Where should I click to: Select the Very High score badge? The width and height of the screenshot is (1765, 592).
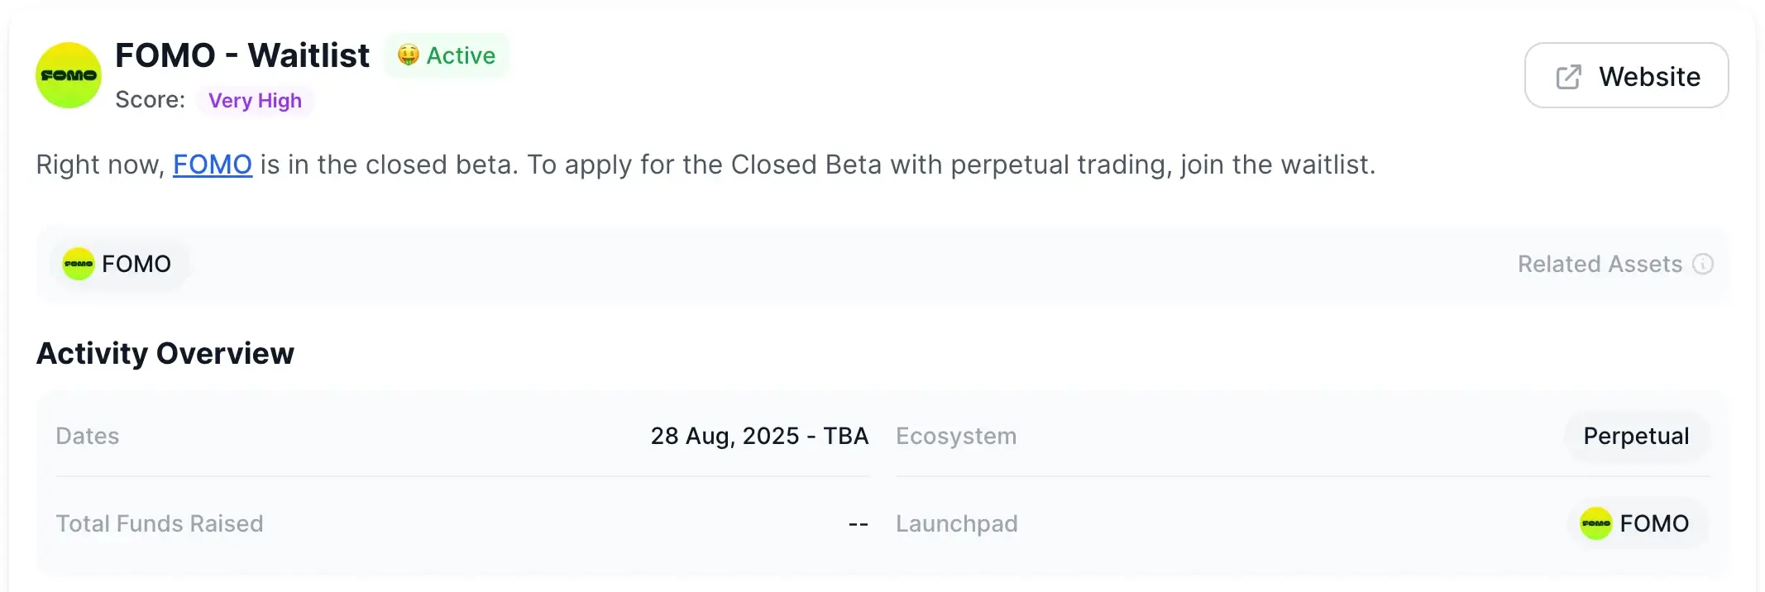click(255, 101)
